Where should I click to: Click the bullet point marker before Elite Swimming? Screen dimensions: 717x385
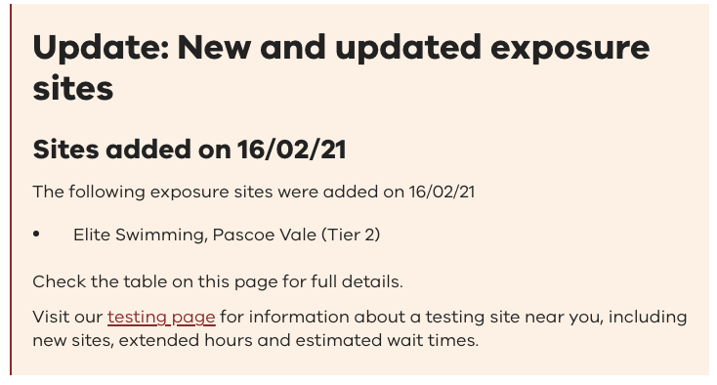(x=36, y=235)
